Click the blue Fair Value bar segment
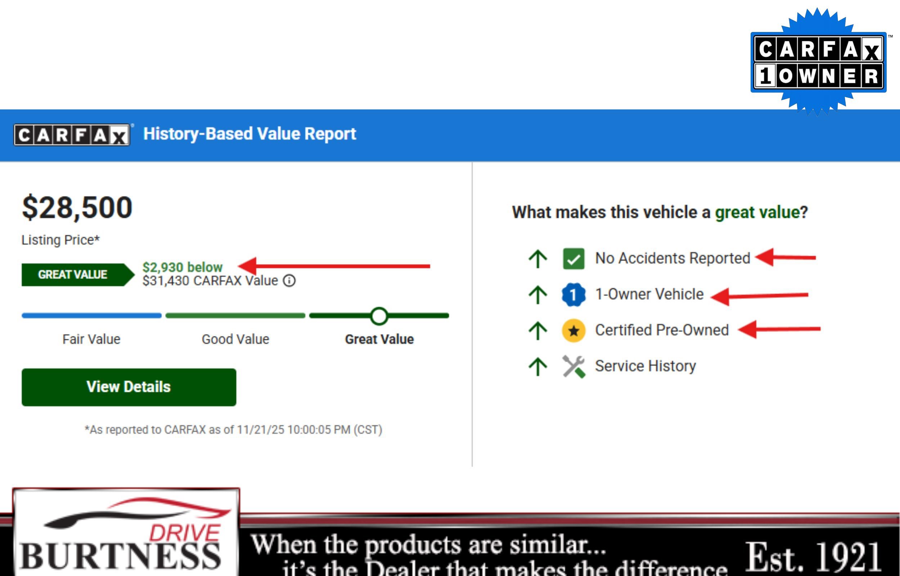This screenshot has width=900, height=576. 91,316
